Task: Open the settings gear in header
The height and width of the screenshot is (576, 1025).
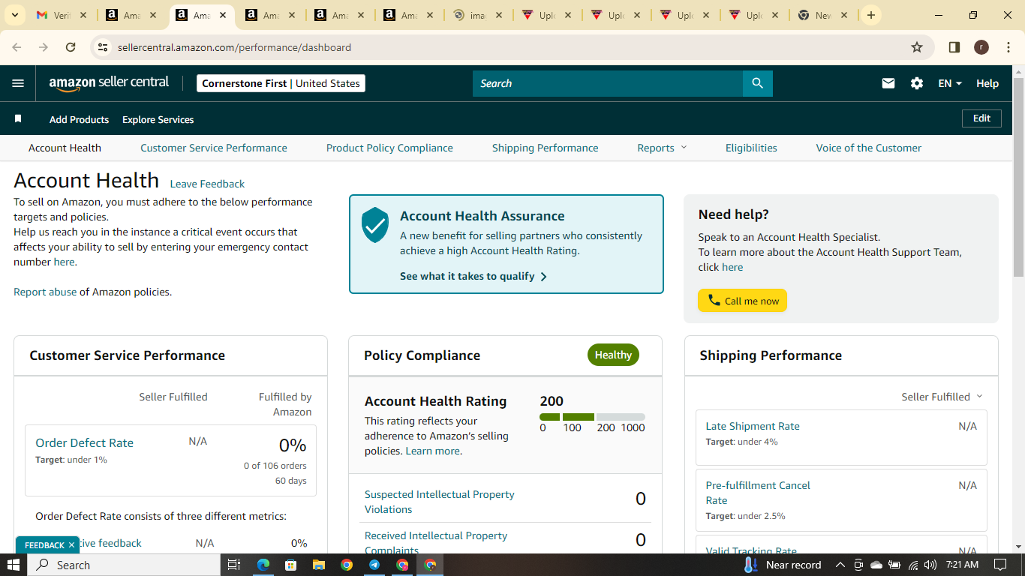Action: click(917, 83)
